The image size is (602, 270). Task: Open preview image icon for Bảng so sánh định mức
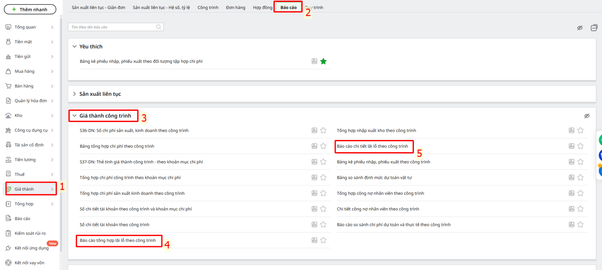(x=571, y=177)
